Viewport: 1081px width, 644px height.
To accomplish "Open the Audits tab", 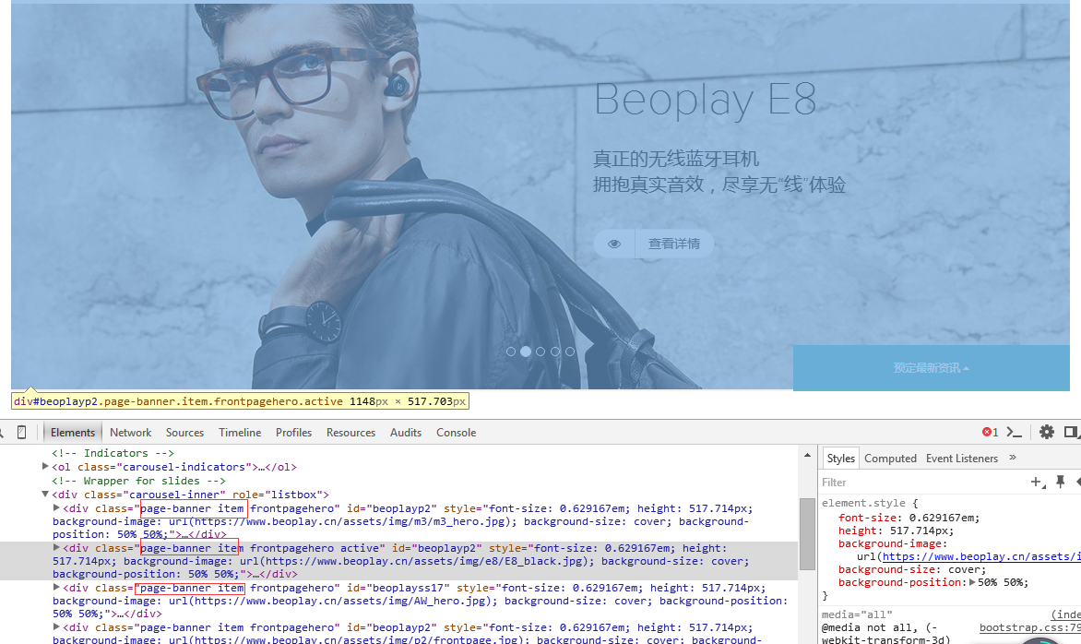I will coord(406,433).
